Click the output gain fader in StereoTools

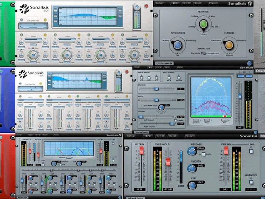[240, 96]
